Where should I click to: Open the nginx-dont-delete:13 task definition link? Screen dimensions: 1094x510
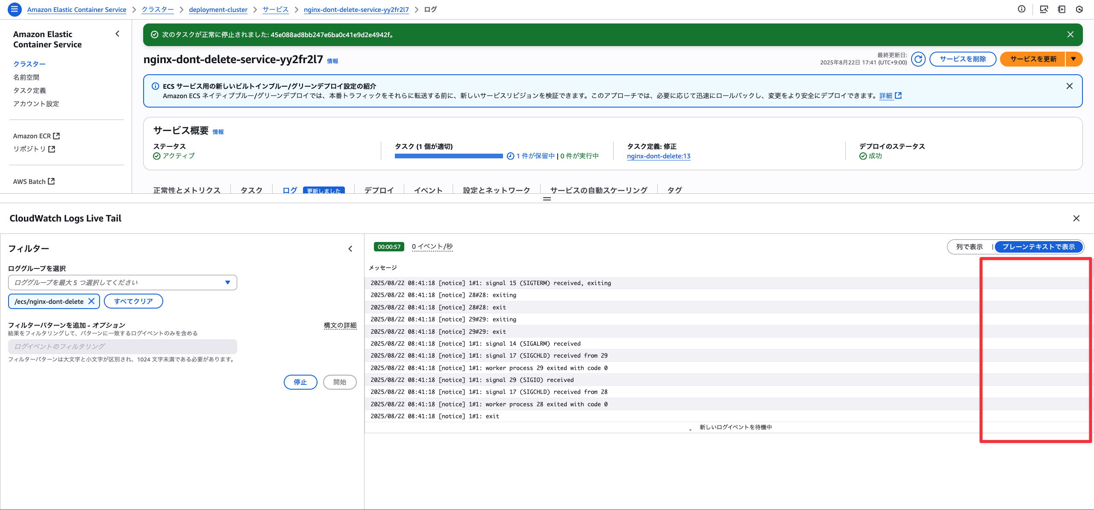[659, 156]
